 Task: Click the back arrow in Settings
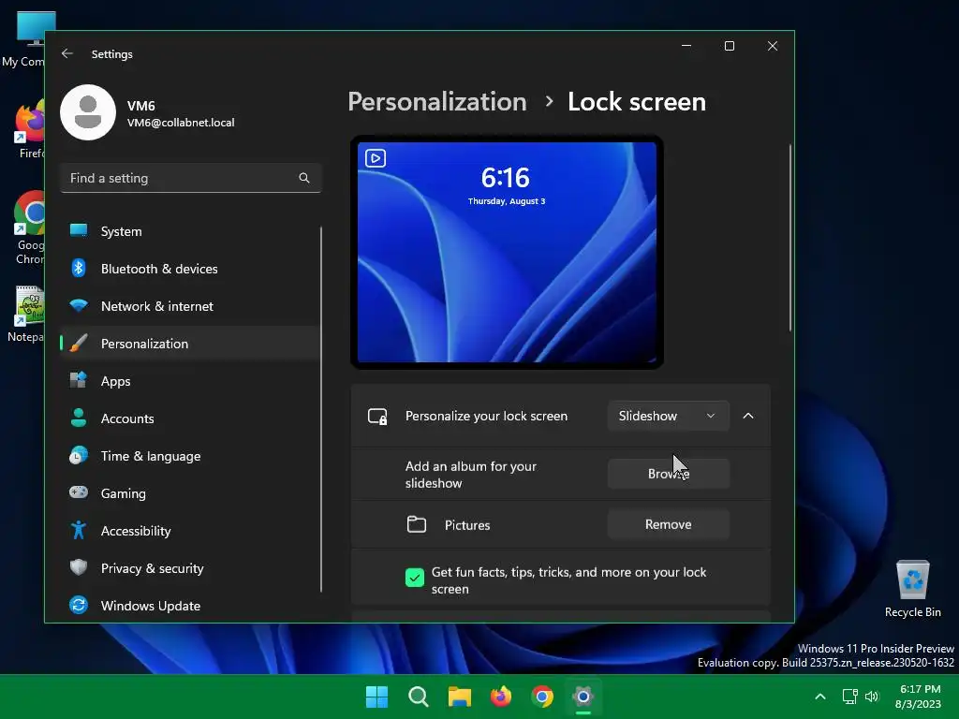click(x=67, y=53)
